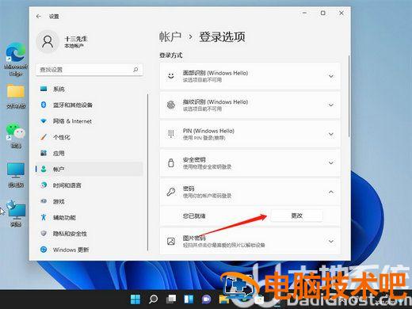Click the 辅助功能 accessibility icon
412x309 pixels.
point(44,217)
